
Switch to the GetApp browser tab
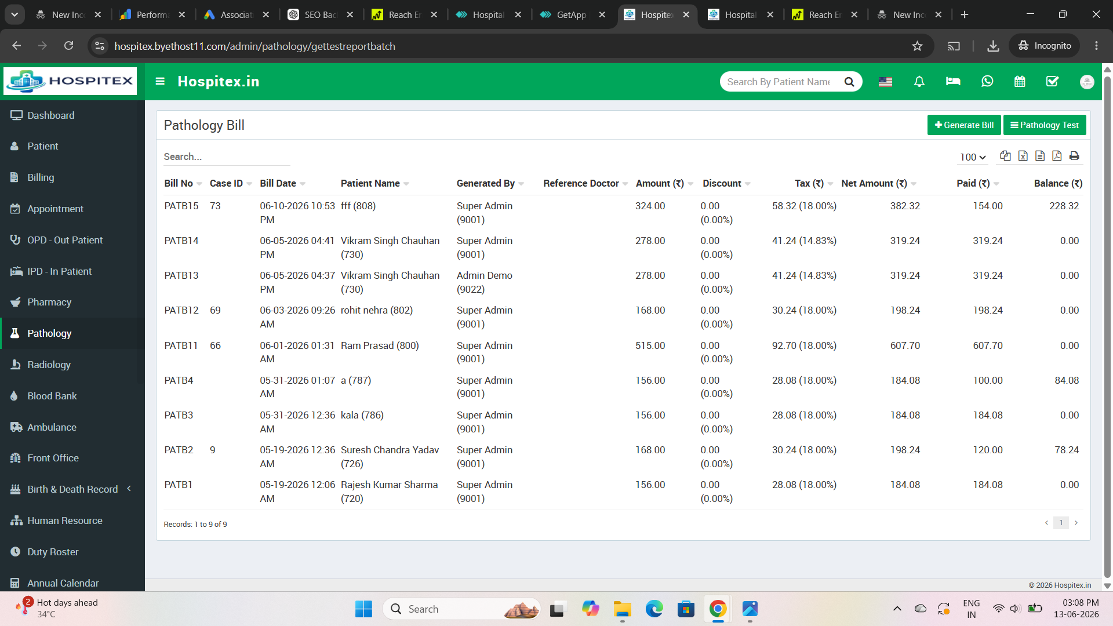570,14
